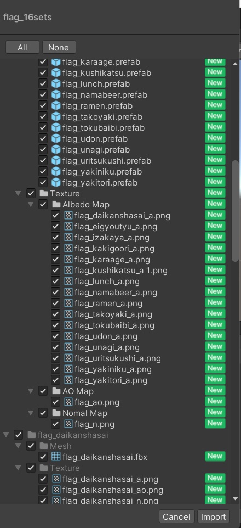Select the flag_yakitori.prefab prefab icon

coord(56,183)
